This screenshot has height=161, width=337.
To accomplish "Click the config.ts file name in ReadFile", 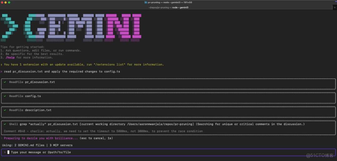I will click(x=33, y=96).
